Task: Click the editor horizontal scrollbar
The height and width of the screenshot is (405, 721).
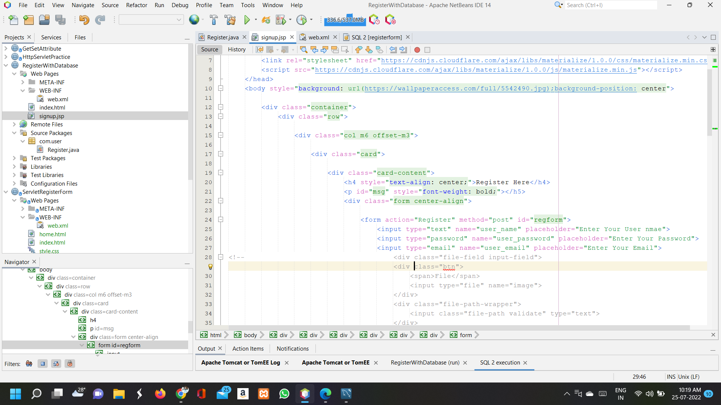Action: tap(459, 328)
